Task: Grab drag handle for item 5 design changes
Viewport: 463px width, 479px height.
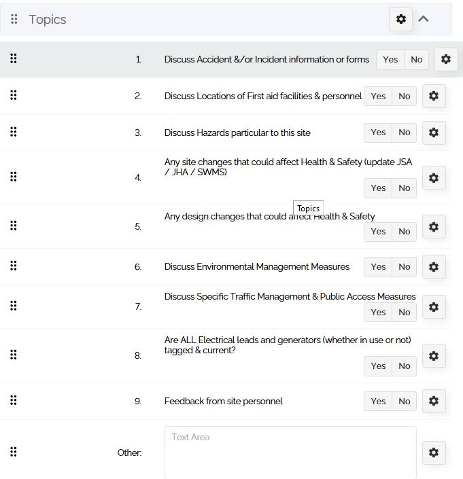Action: coord(14,226)
